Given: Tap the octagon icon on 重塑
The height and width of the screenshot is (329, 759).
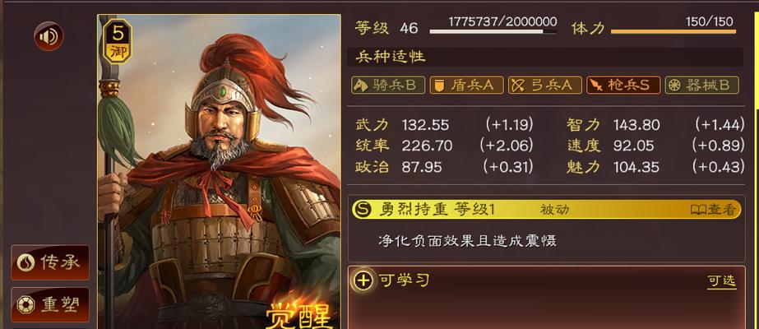Looking at the screenshot, I should click(25, 305).
